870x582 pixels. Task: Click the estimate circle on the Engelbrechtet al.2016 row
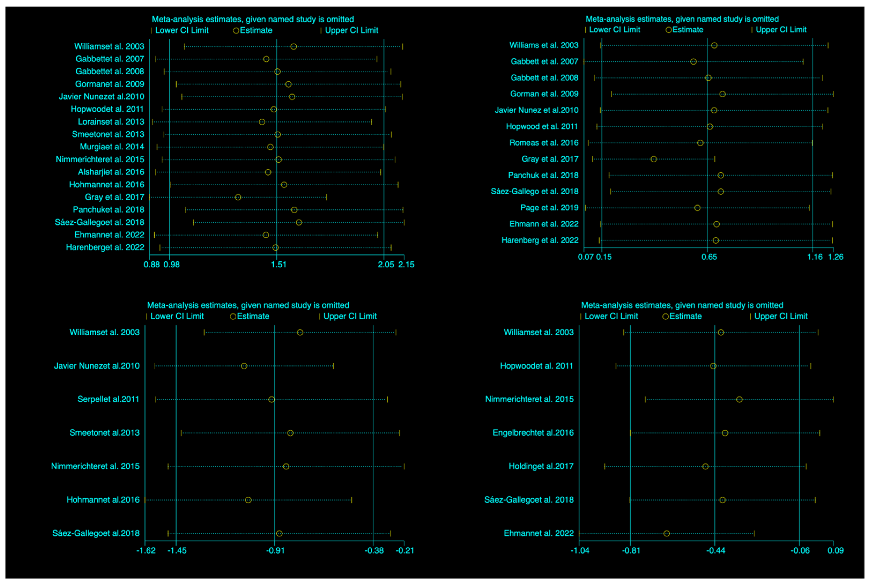click(x=725, y=433)
